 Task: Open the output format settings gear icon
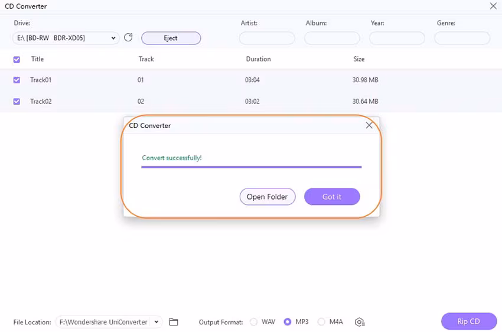(x=360, y=322)
